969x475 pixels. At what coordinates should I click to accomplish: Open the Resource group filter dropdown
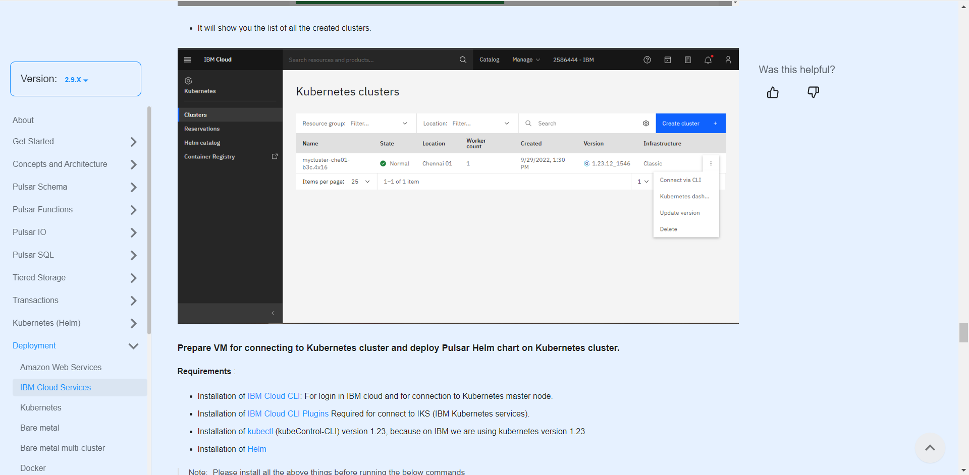356,124
